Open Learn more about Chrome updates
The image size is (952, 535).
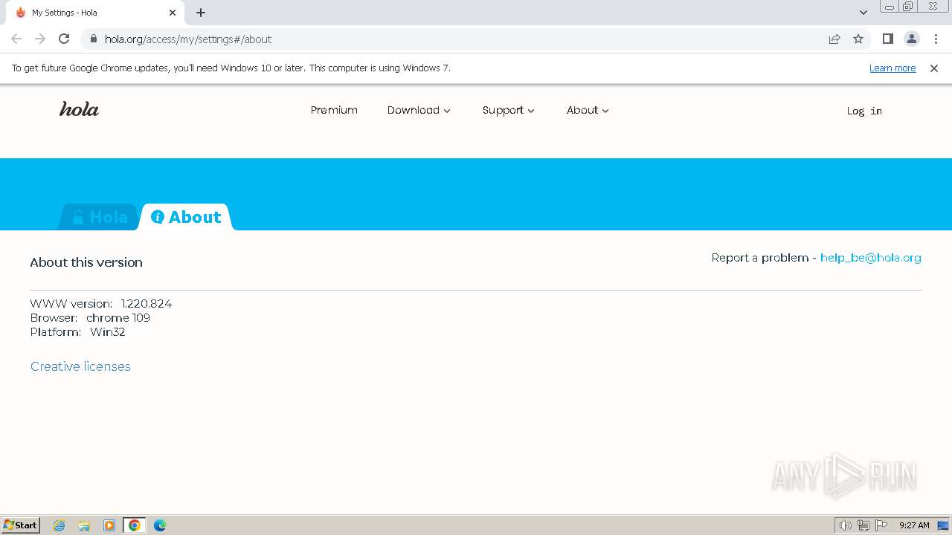pyautogui.click(x=892, y=68)
